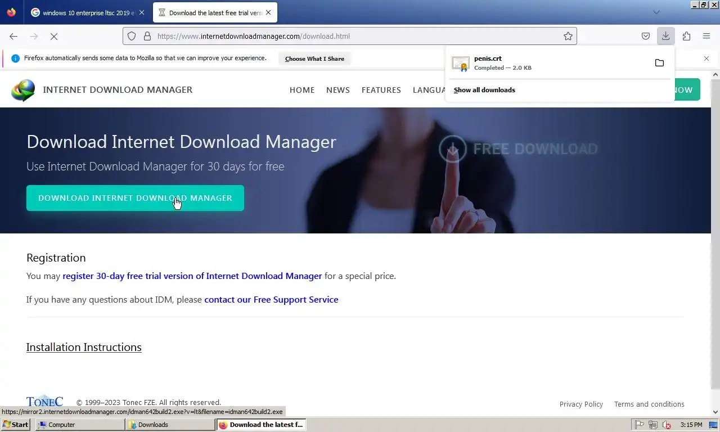Toggle the Downloads toolbar button
This screenshot has width=720, height=432.
point(665,36)
